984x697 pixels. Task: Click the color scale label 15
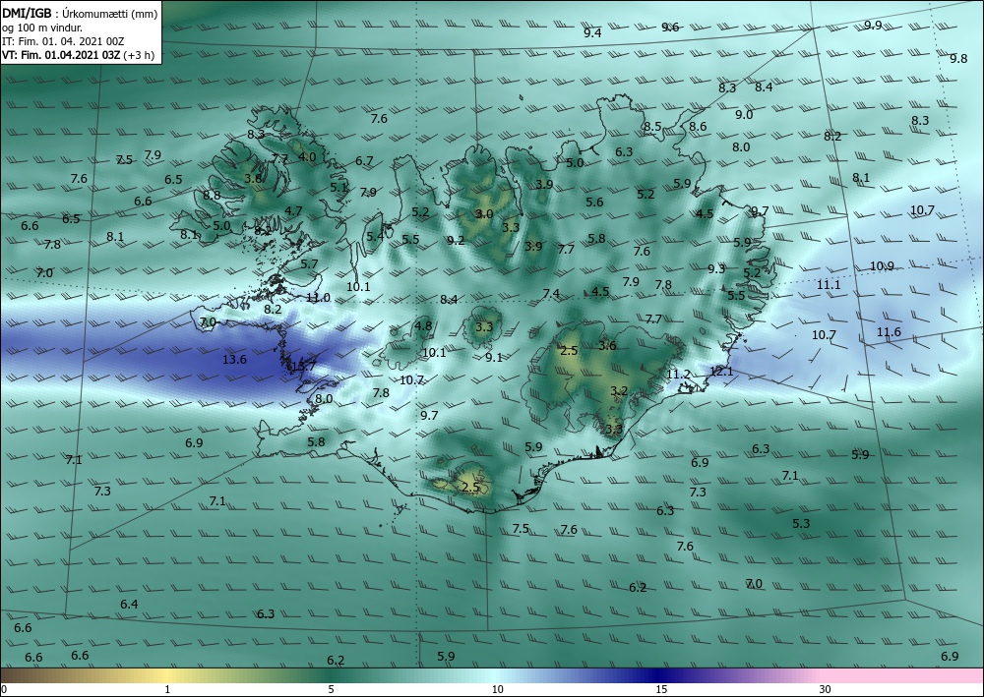click(661, 689)
